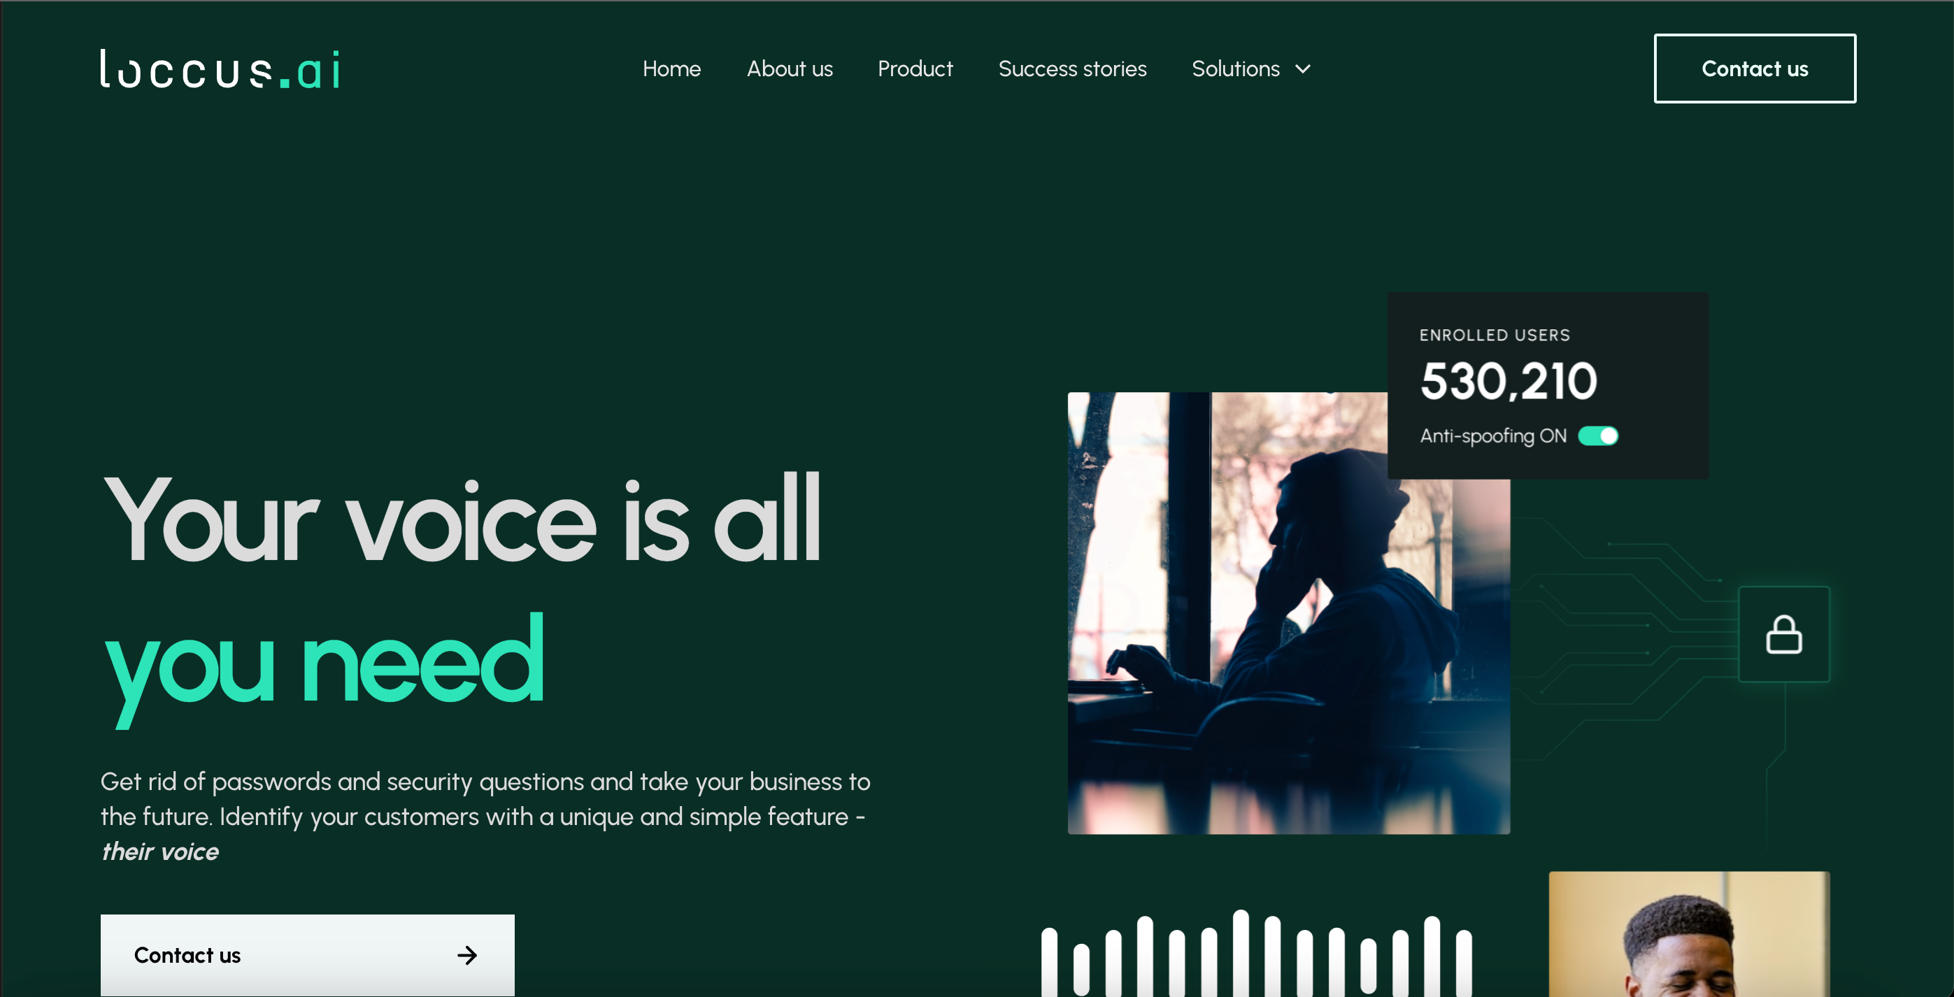
Task: Click the silhouette person photo
Action: (1288, 612)
